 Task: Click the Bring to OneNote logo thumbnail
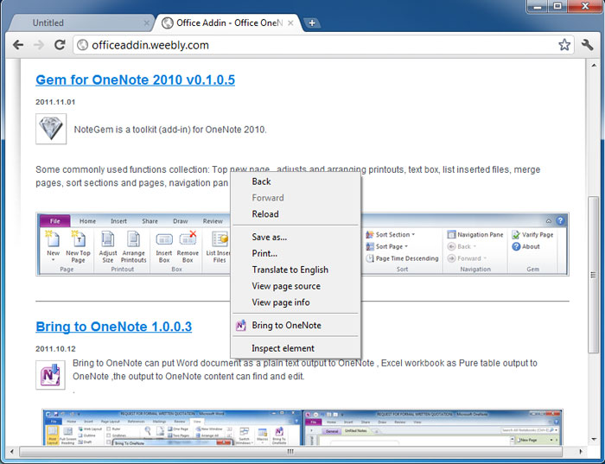(50, 375)
